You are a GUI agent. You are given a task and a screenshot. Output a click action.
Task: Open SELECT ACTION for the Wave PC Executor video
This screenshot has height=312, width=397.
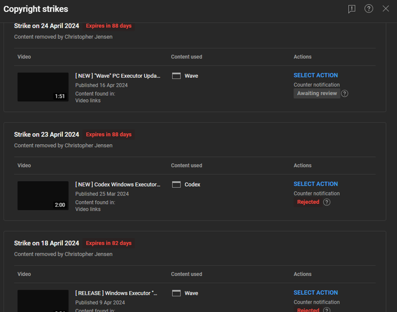tap(315, 75)
